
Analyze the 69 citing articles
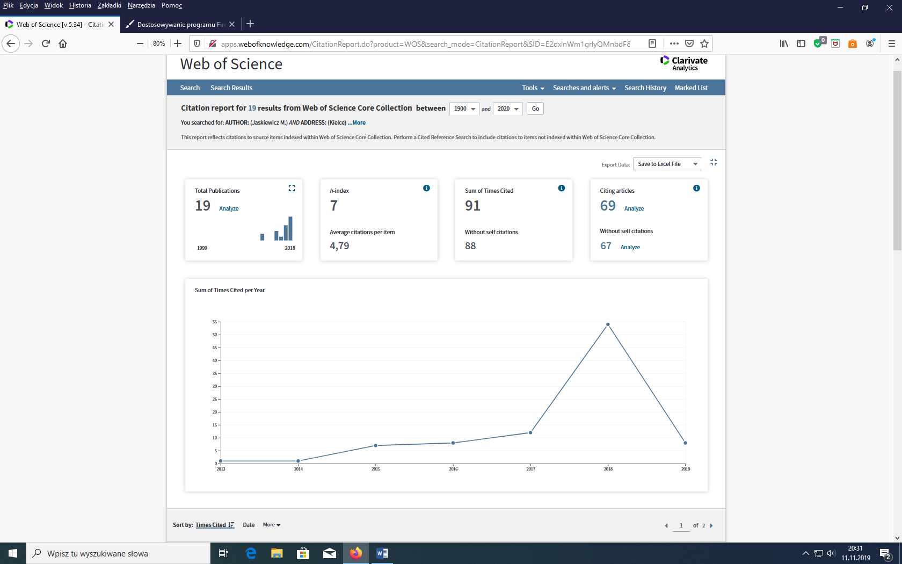[x=634, y=208]
